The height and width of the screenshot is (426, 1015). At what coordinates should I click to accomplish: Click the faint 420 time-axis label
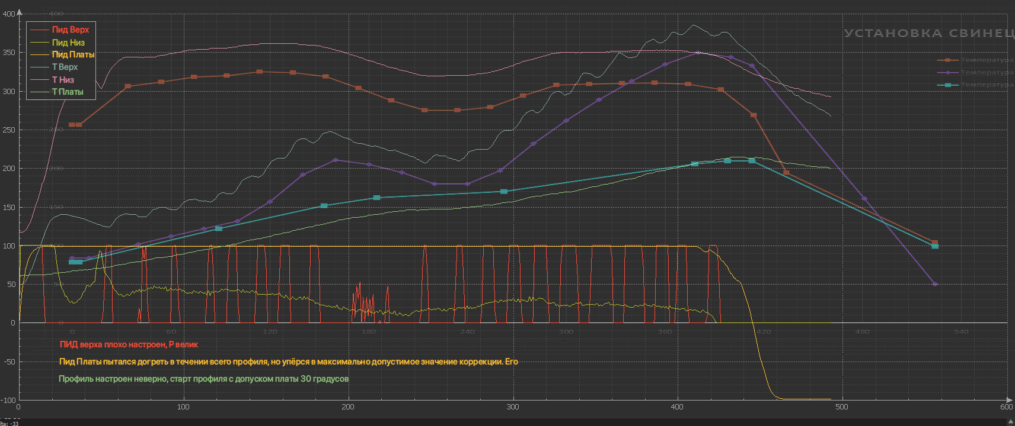coord(764,331)
